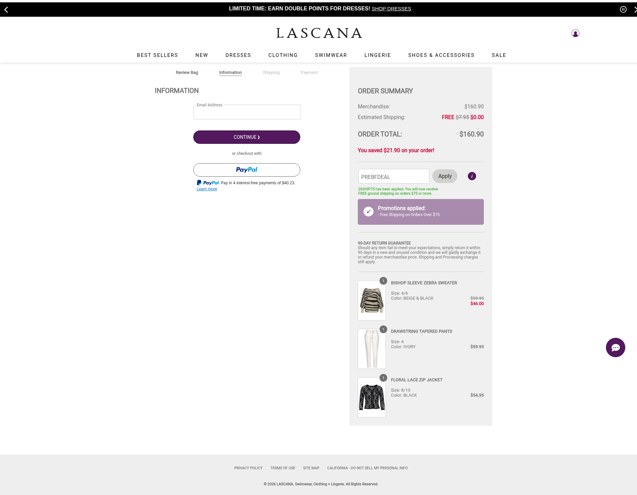
Task: Follow the Shop Dresses banner link
Action: [391, 9]
